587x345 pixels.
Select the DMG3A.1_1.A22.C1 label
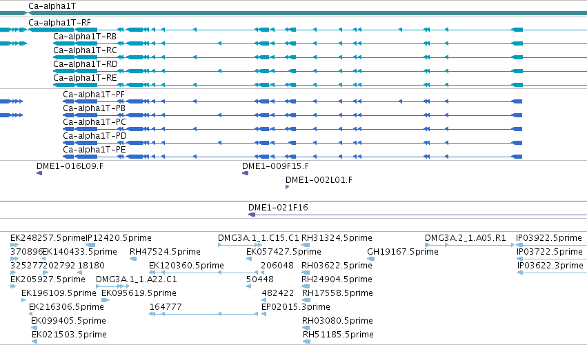tap(137, 279)
